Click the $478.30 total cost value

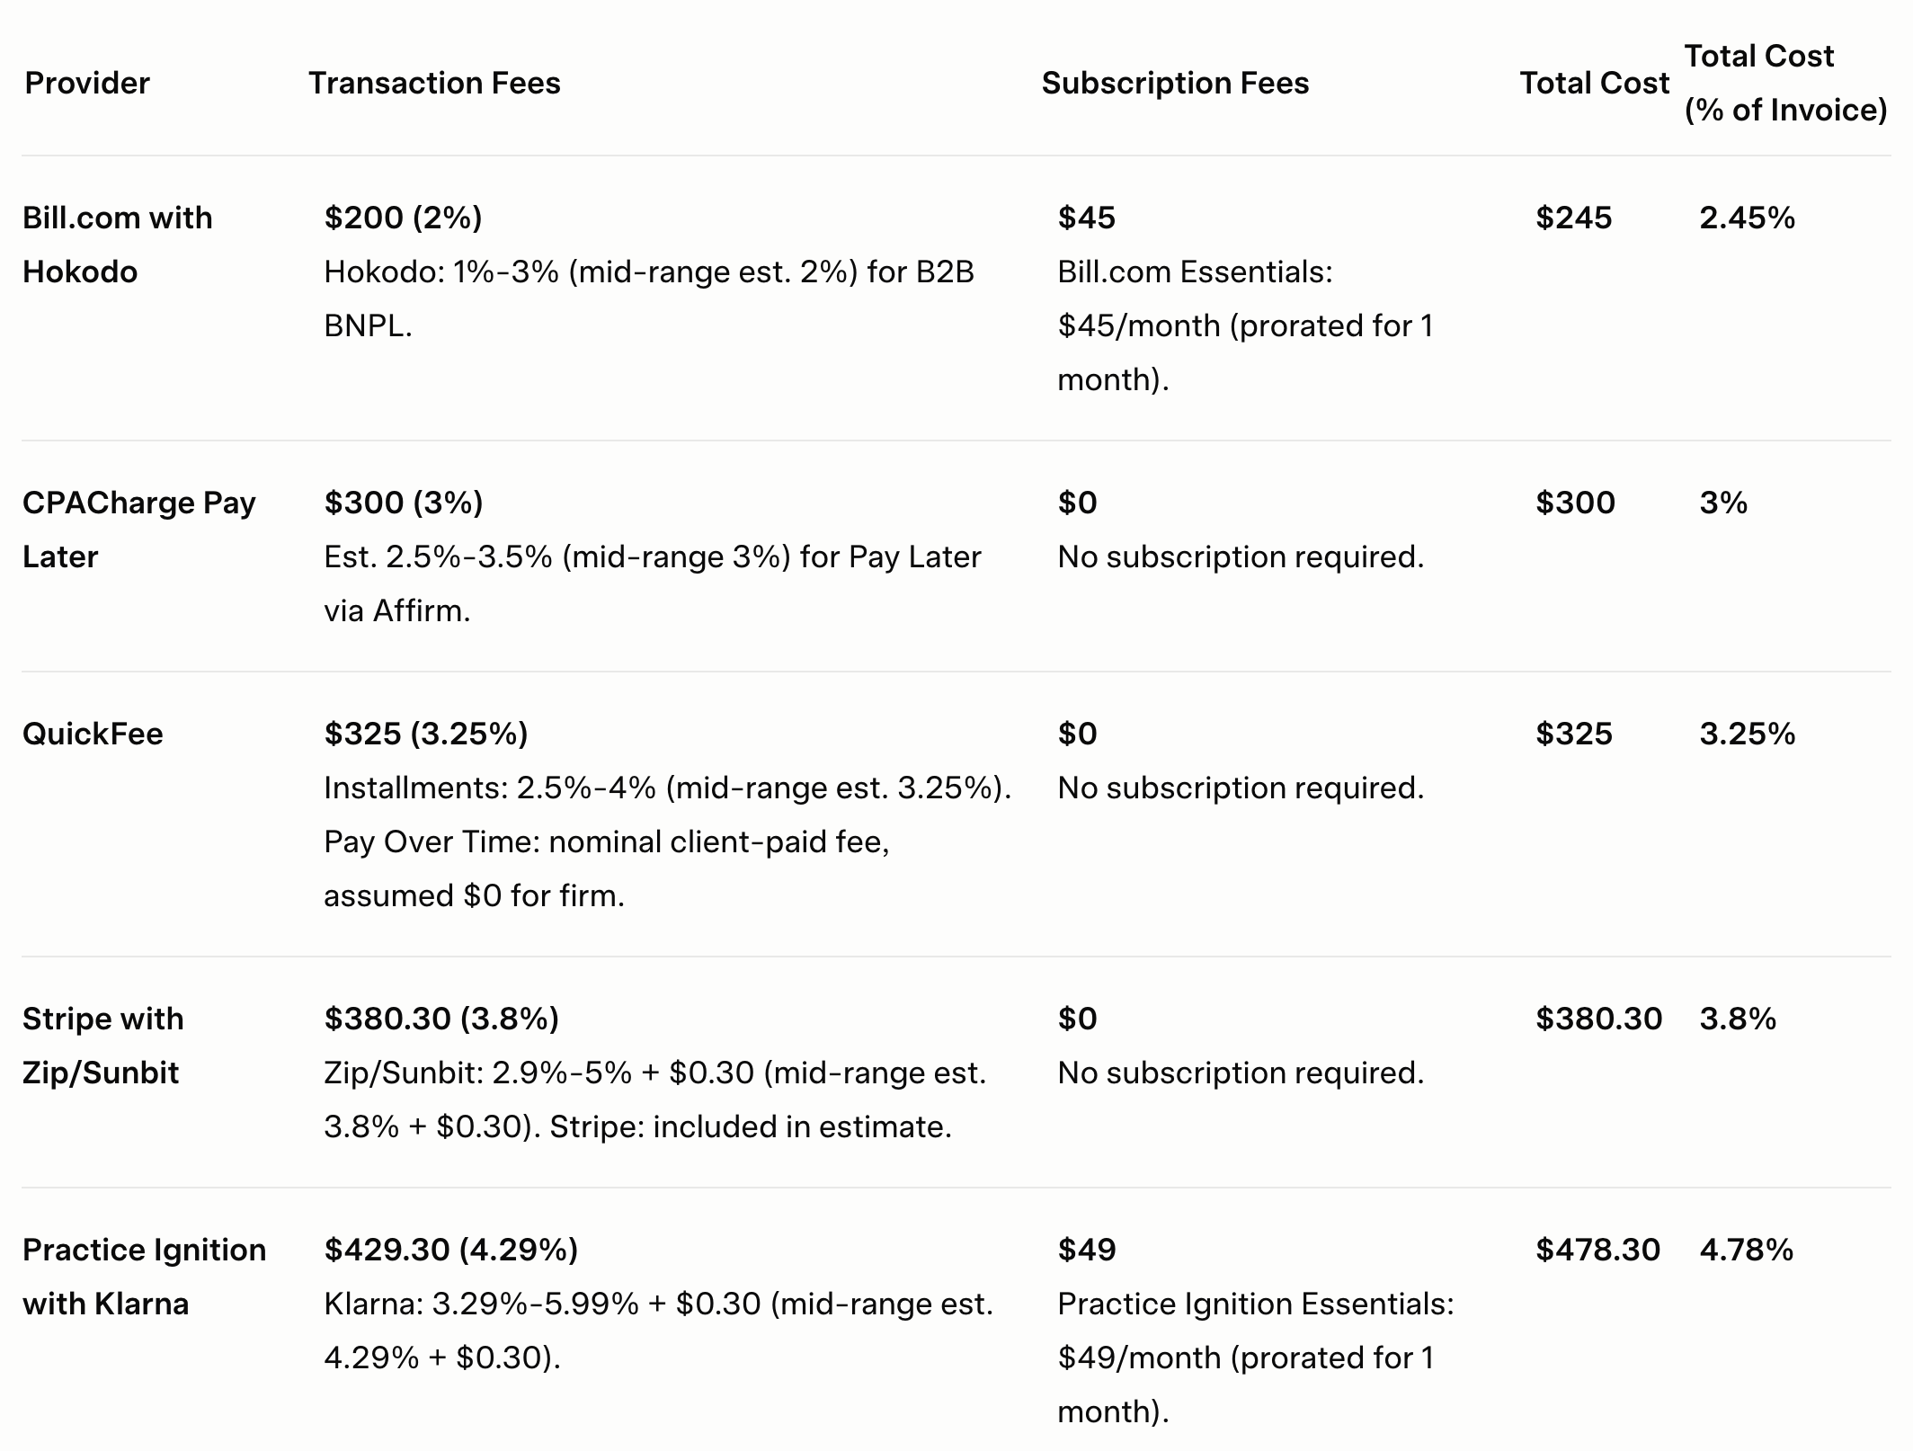tap(1597, 1250)
